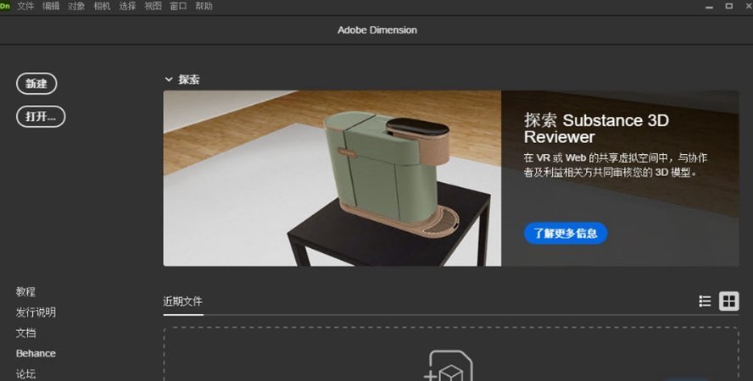Viewport: 753px width, 381px height.
Task: Select the 近期文件 tab
Action: [x=182, y=301]
